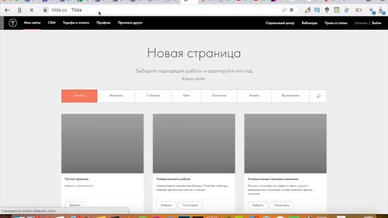
Task: Click the lightbulb extension icon
Action: (327, 10)
